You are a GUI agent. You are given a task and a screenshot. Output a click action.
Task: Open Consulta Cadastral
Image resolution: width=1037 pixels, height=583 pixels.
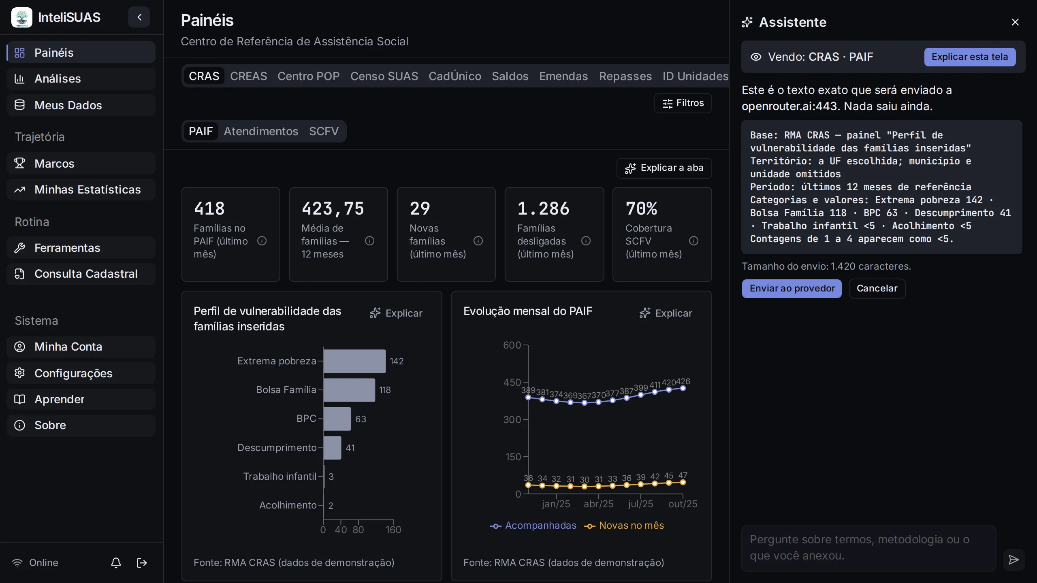point(81,274)
